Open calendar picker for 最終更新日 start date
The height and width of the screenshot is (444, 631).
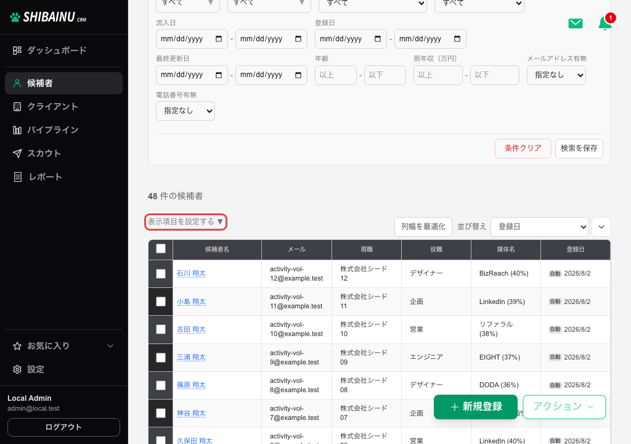click(x=219, y=75)
